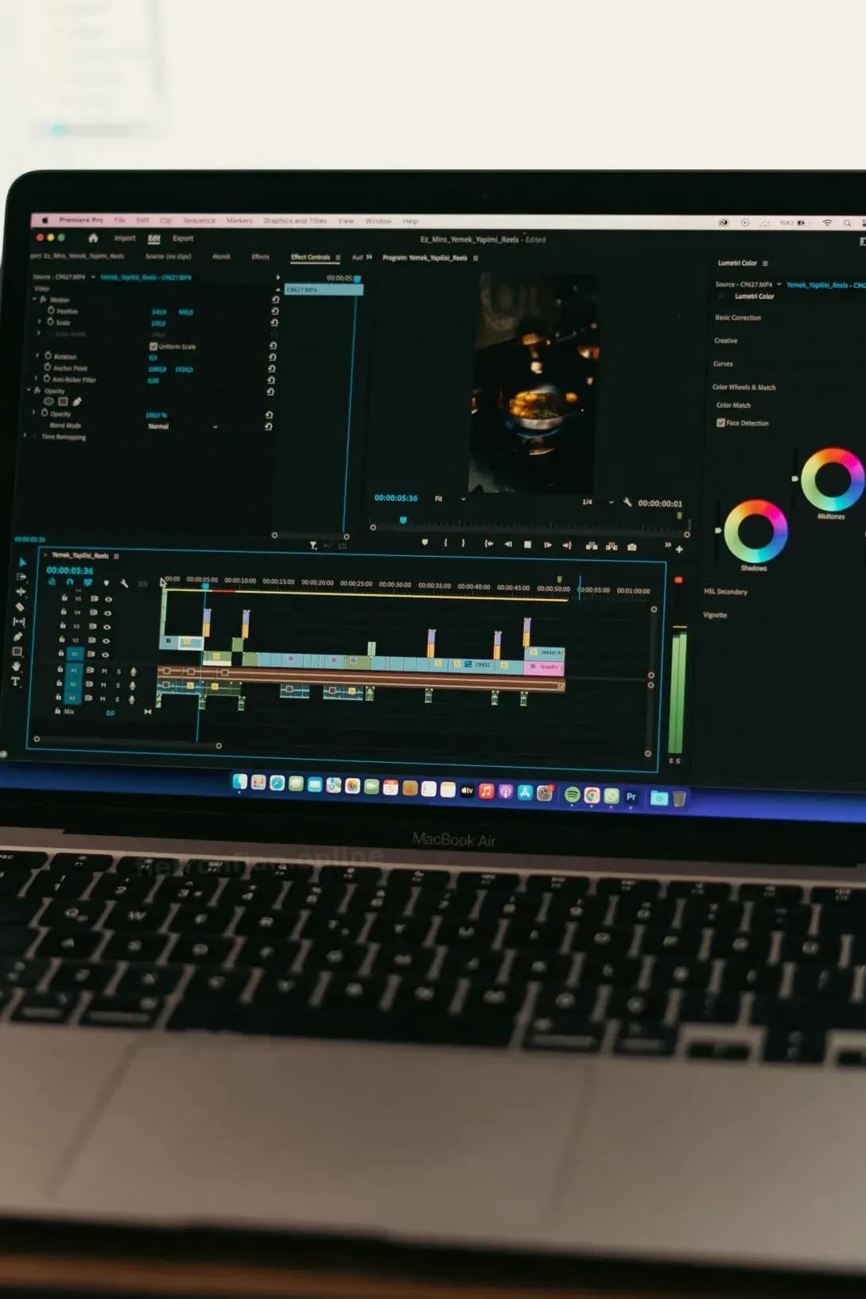Viewport: 866px width, 1299px height.
Task: Click the Shadows color wheel
Action: [755, 531]
